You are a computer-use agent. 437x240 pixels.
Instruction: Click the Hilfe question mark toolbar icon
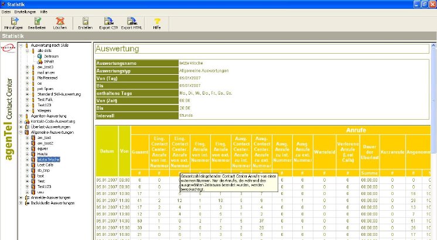pyautogui.click(x=157, y=21)
